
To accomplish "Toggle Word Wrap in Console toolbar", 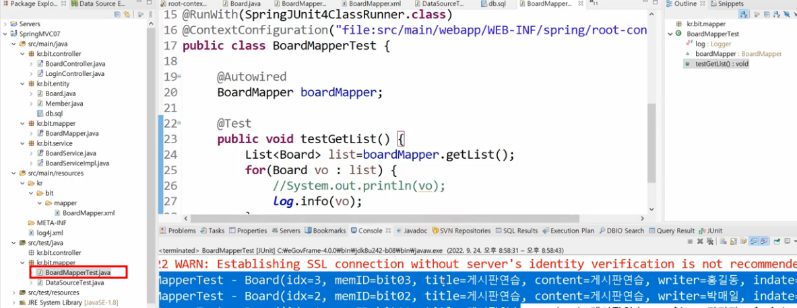I will 743,241.
